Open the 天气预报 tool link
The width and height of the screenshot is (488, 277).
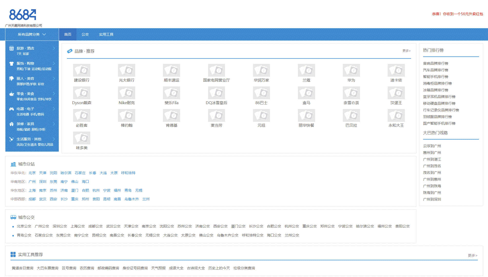pyautogui.click(x=158, y=268)
